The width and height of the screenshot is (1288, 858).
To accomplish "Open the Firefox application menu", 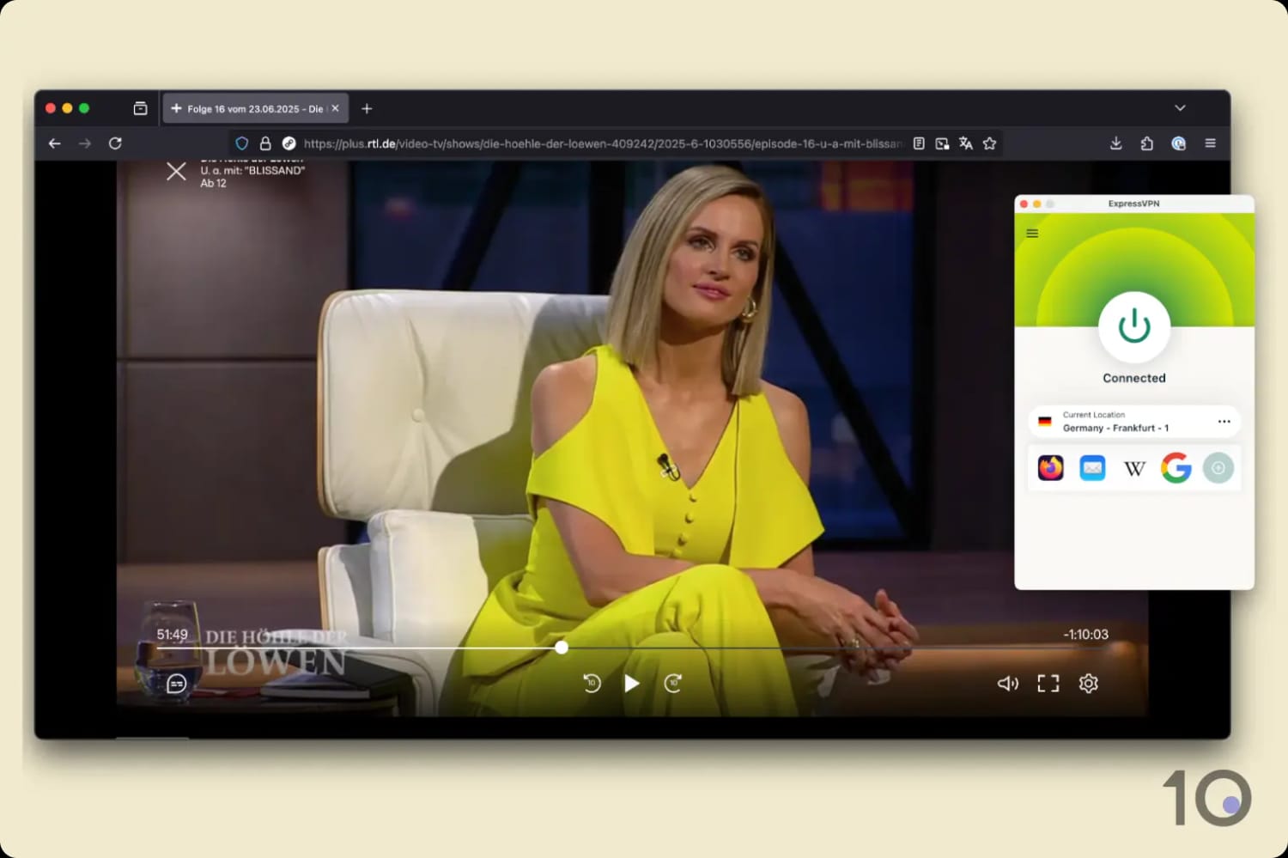I will tap(1210, 143).
